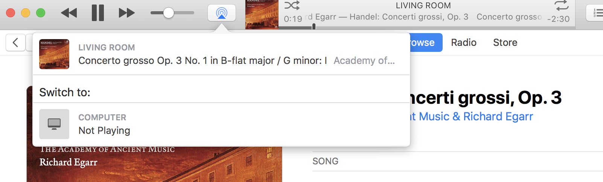The image size is (603, 182).
Task: Click the computer monitor icon
Action: pos(54,124)
